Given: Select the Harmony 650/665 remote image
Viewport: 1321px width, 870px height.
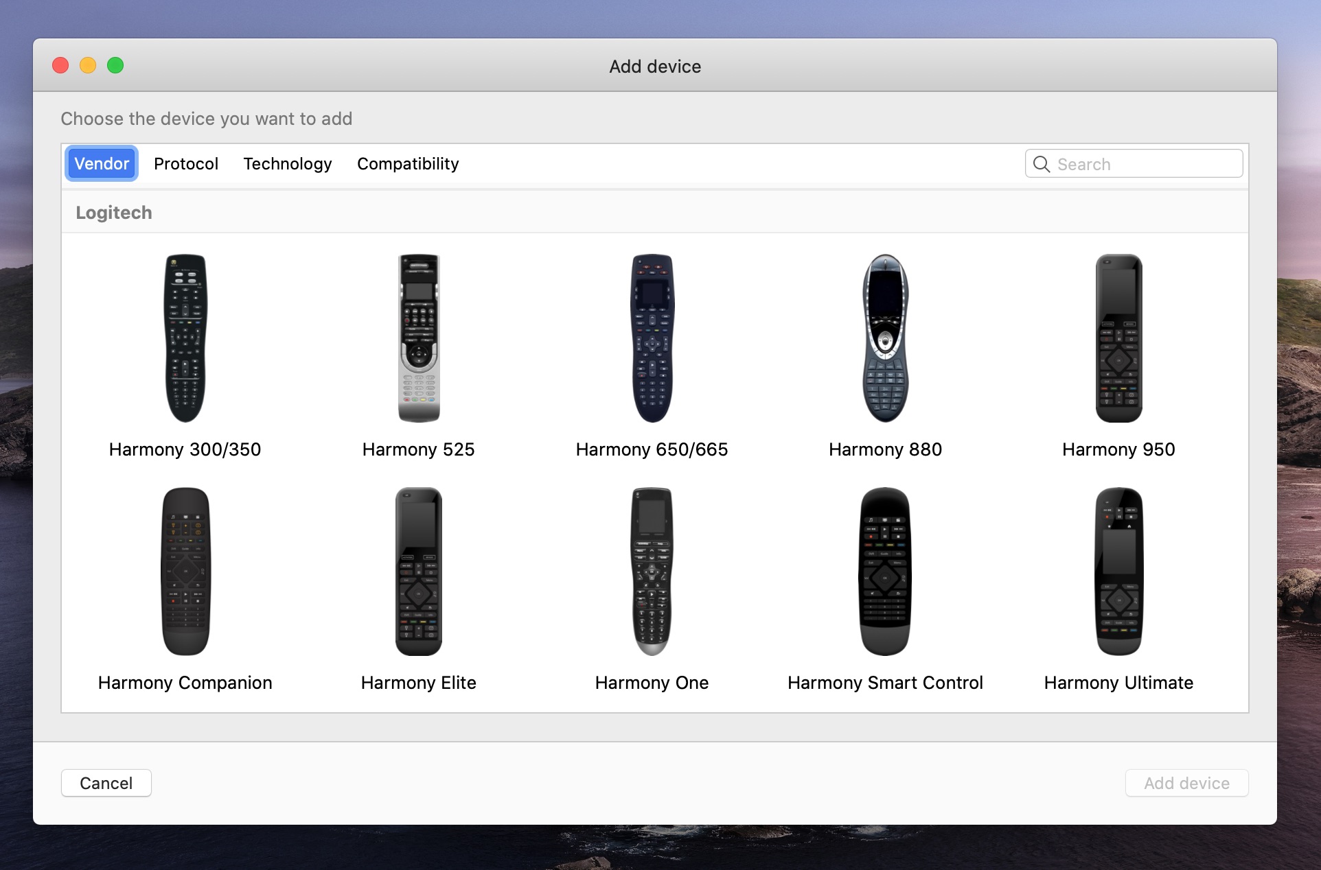Looking at the screenshot, I should (652, 338).
